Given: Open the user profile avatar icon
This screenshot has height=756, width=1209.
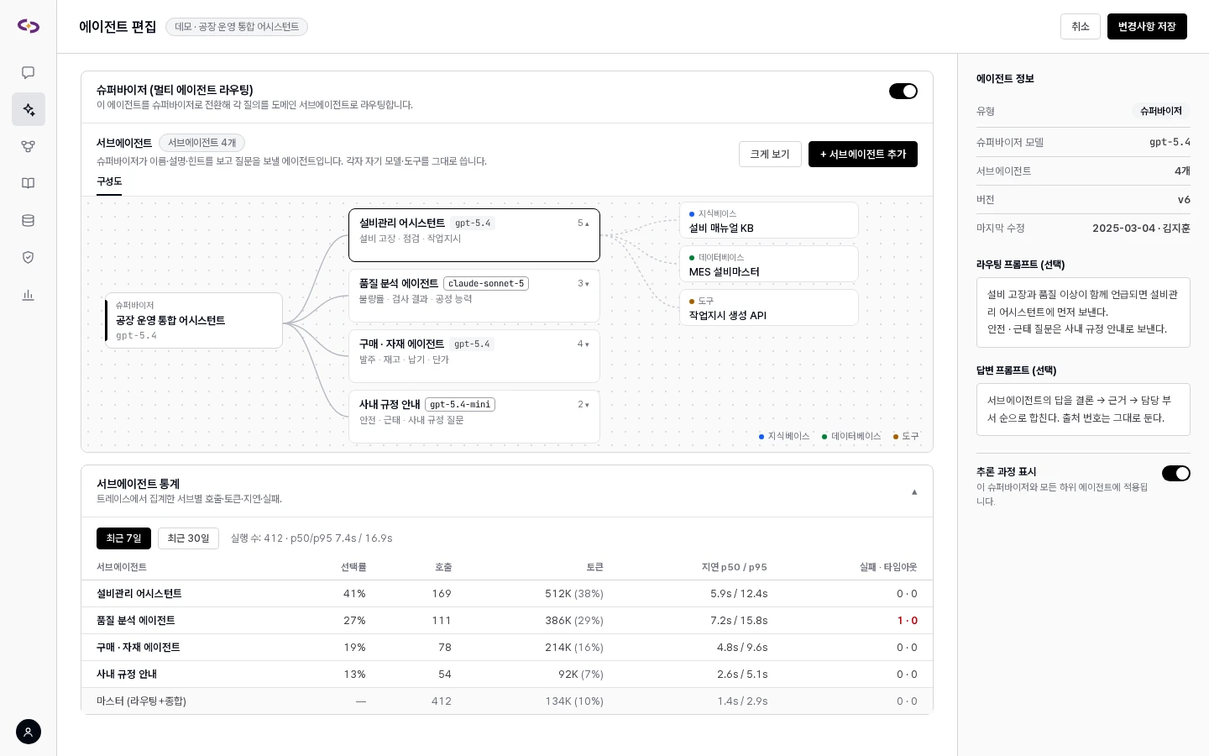Looking at the screenshot, I should click(28, 732).
